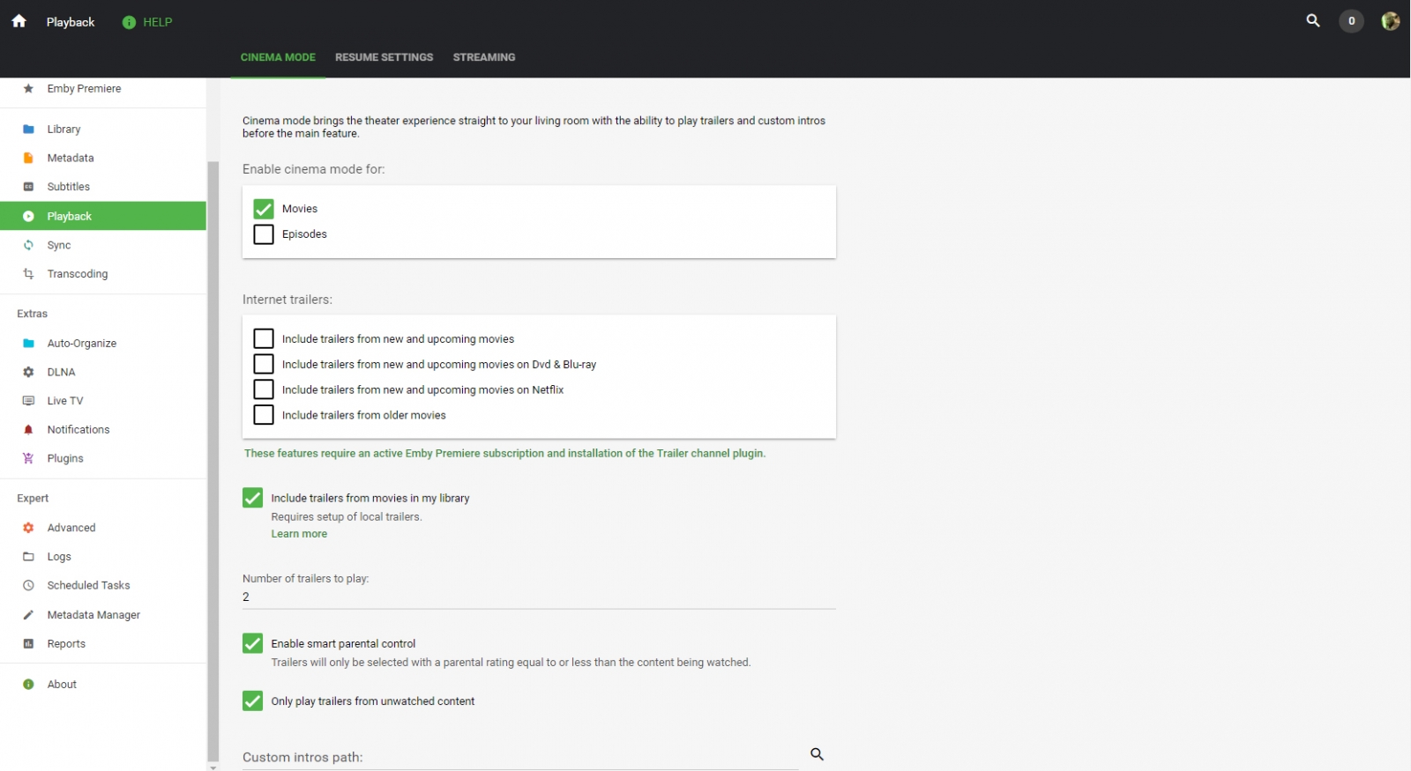
Task: Click the Scheduled Tasks clock icon
Action: click(x=28, y=586)
